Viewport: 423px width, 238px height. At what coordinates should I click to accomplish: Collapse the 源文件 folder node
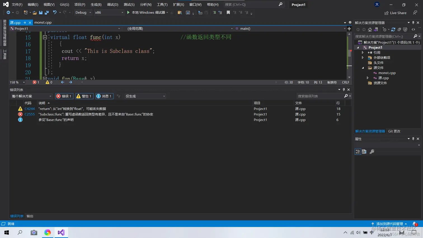(363, 68)
